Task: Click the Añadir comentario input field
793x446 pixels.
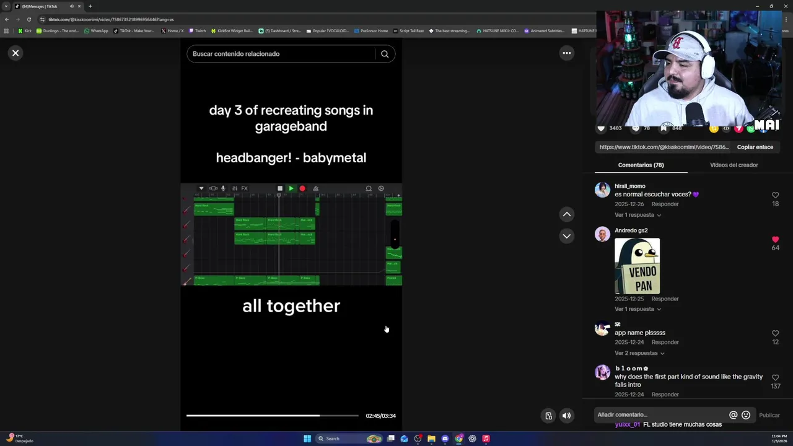Action: [x=660, y=415]
